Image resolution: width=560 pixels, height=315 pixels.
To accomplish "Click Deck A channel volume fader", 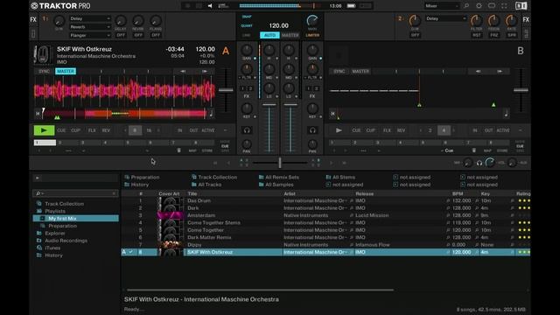I will click(x=269, y=105).
